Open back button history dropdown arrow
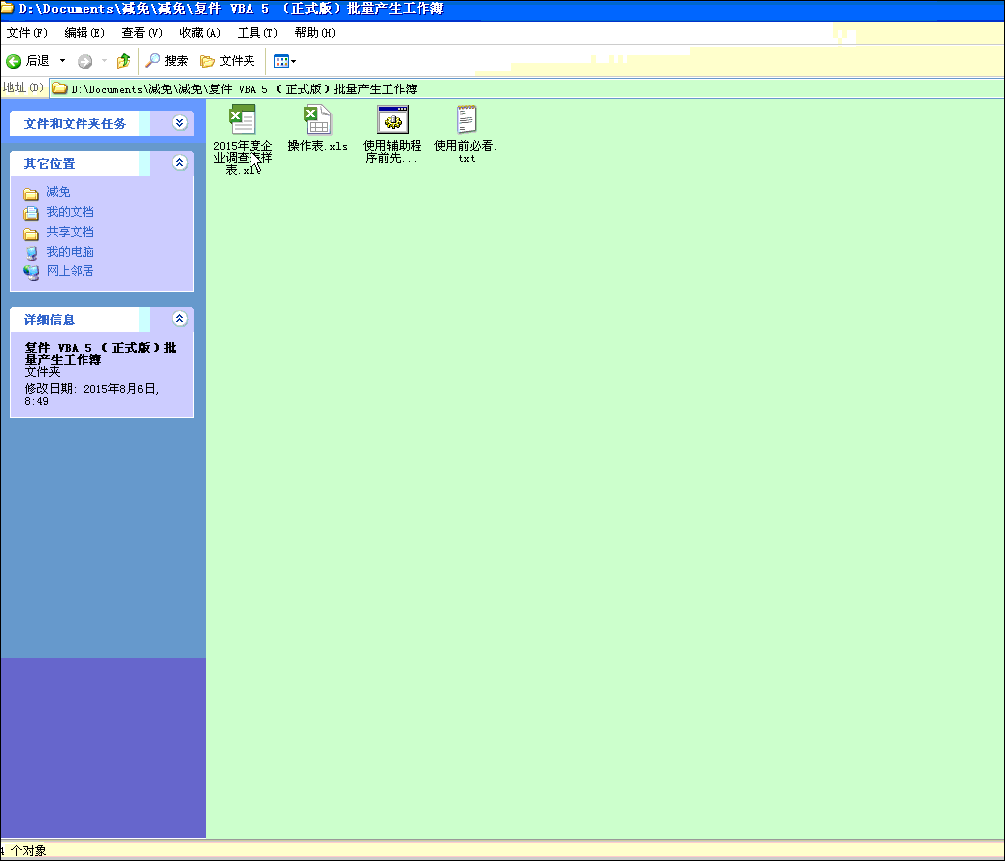1005x861 pixels. click(62, 61)
